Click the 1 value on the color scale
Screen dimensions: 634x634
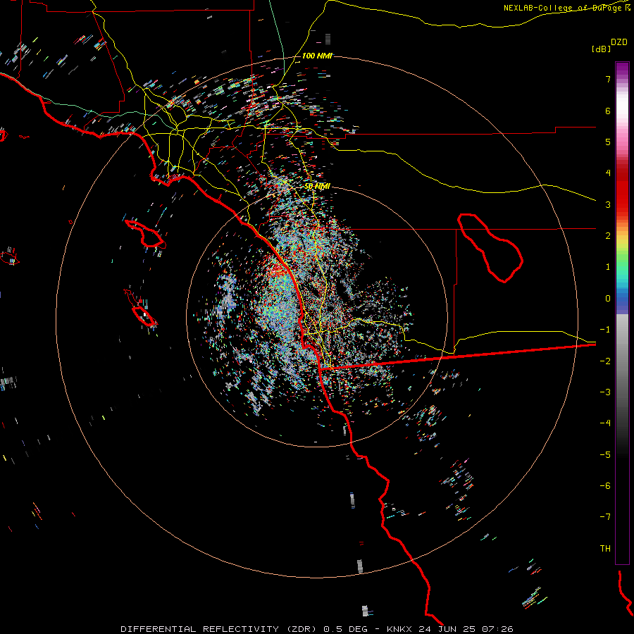[x=608, y=267]
